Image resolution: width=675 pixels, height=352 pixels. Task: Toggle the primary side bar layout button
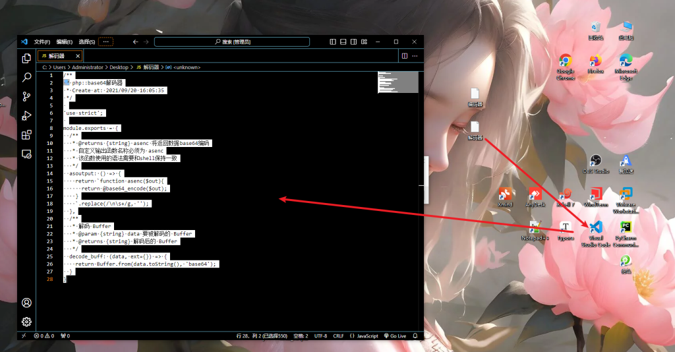pyautogui.click(x=332, y=42)
